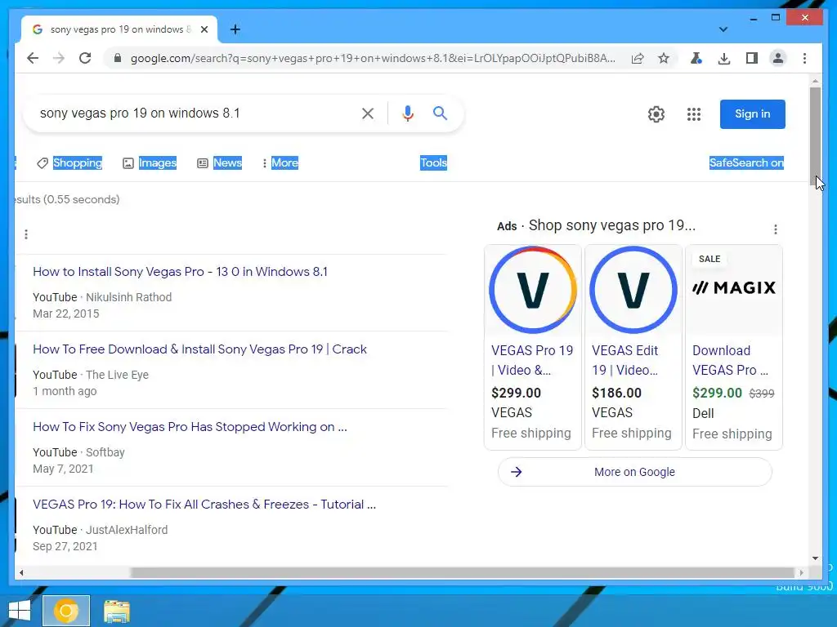This screenshot has height=627, width=837.
Task: Bookmark this page with the star
Action: (664, 58)
